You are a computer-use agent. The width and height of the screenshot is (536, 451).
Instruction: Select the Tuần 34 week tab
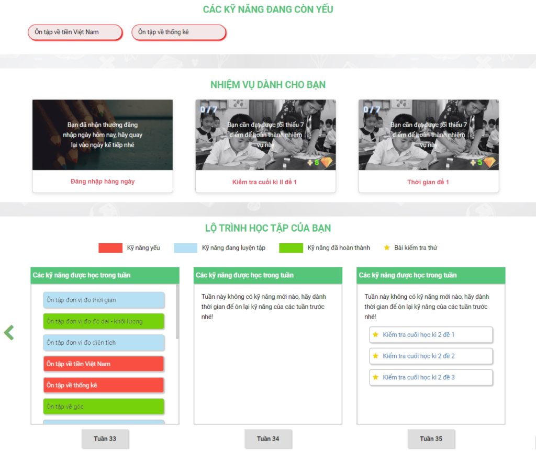pos(268,439)
